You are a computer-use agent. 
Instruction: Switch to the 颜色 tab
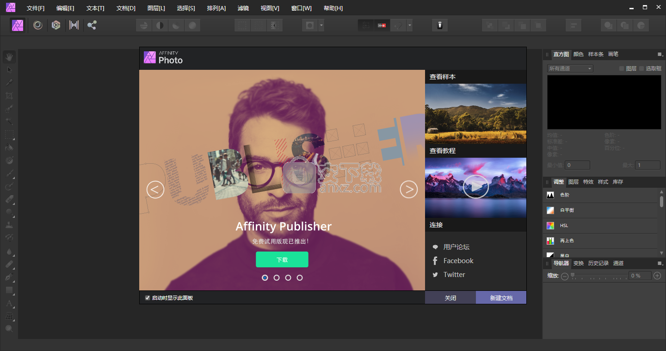click(579, 54)
